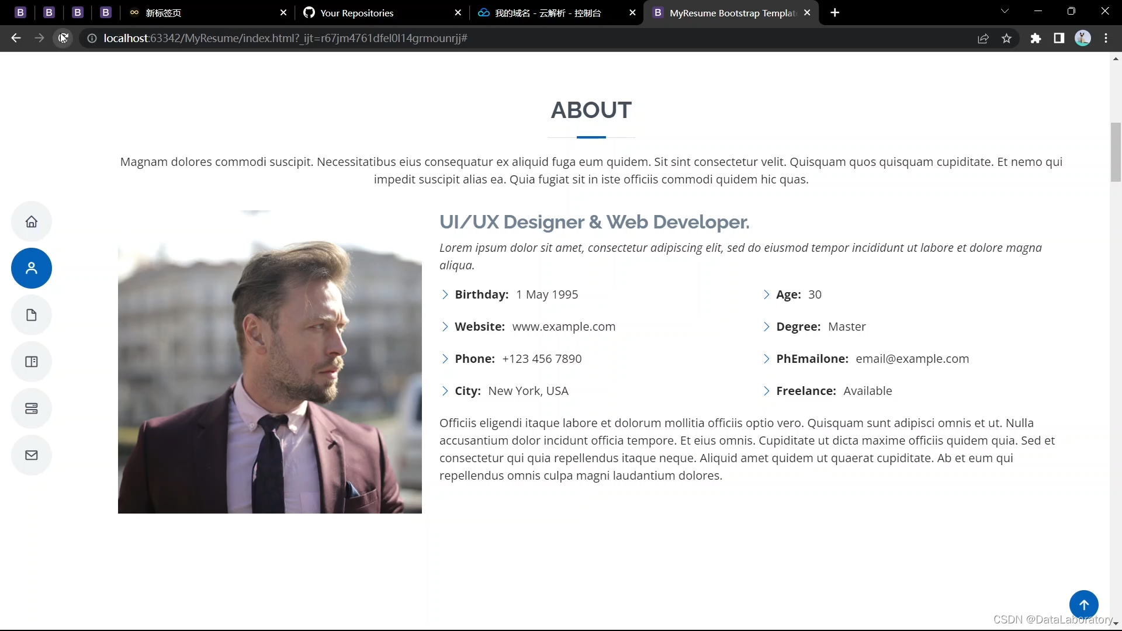This screenshot has height=631, width=1122.
Task: Open the tab search dropdown arrow
Action: (1005, 12)
